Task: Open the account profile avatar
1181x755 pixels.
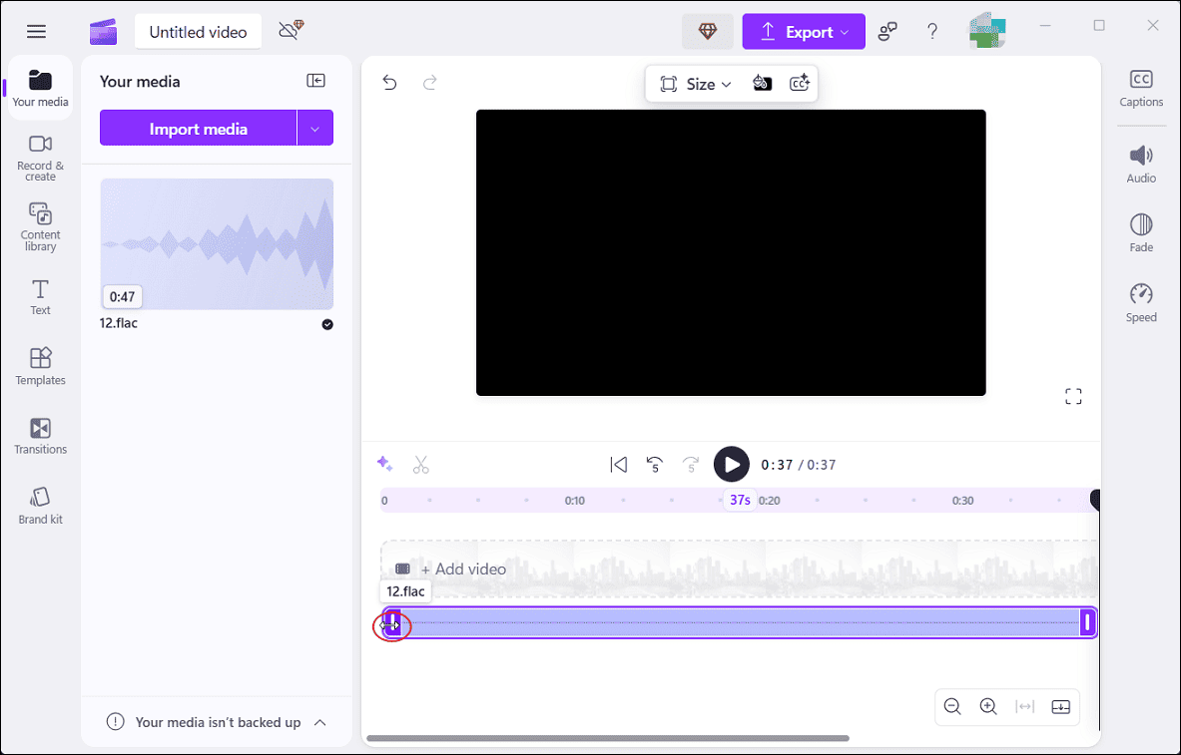Action: (x=986, y=31)
